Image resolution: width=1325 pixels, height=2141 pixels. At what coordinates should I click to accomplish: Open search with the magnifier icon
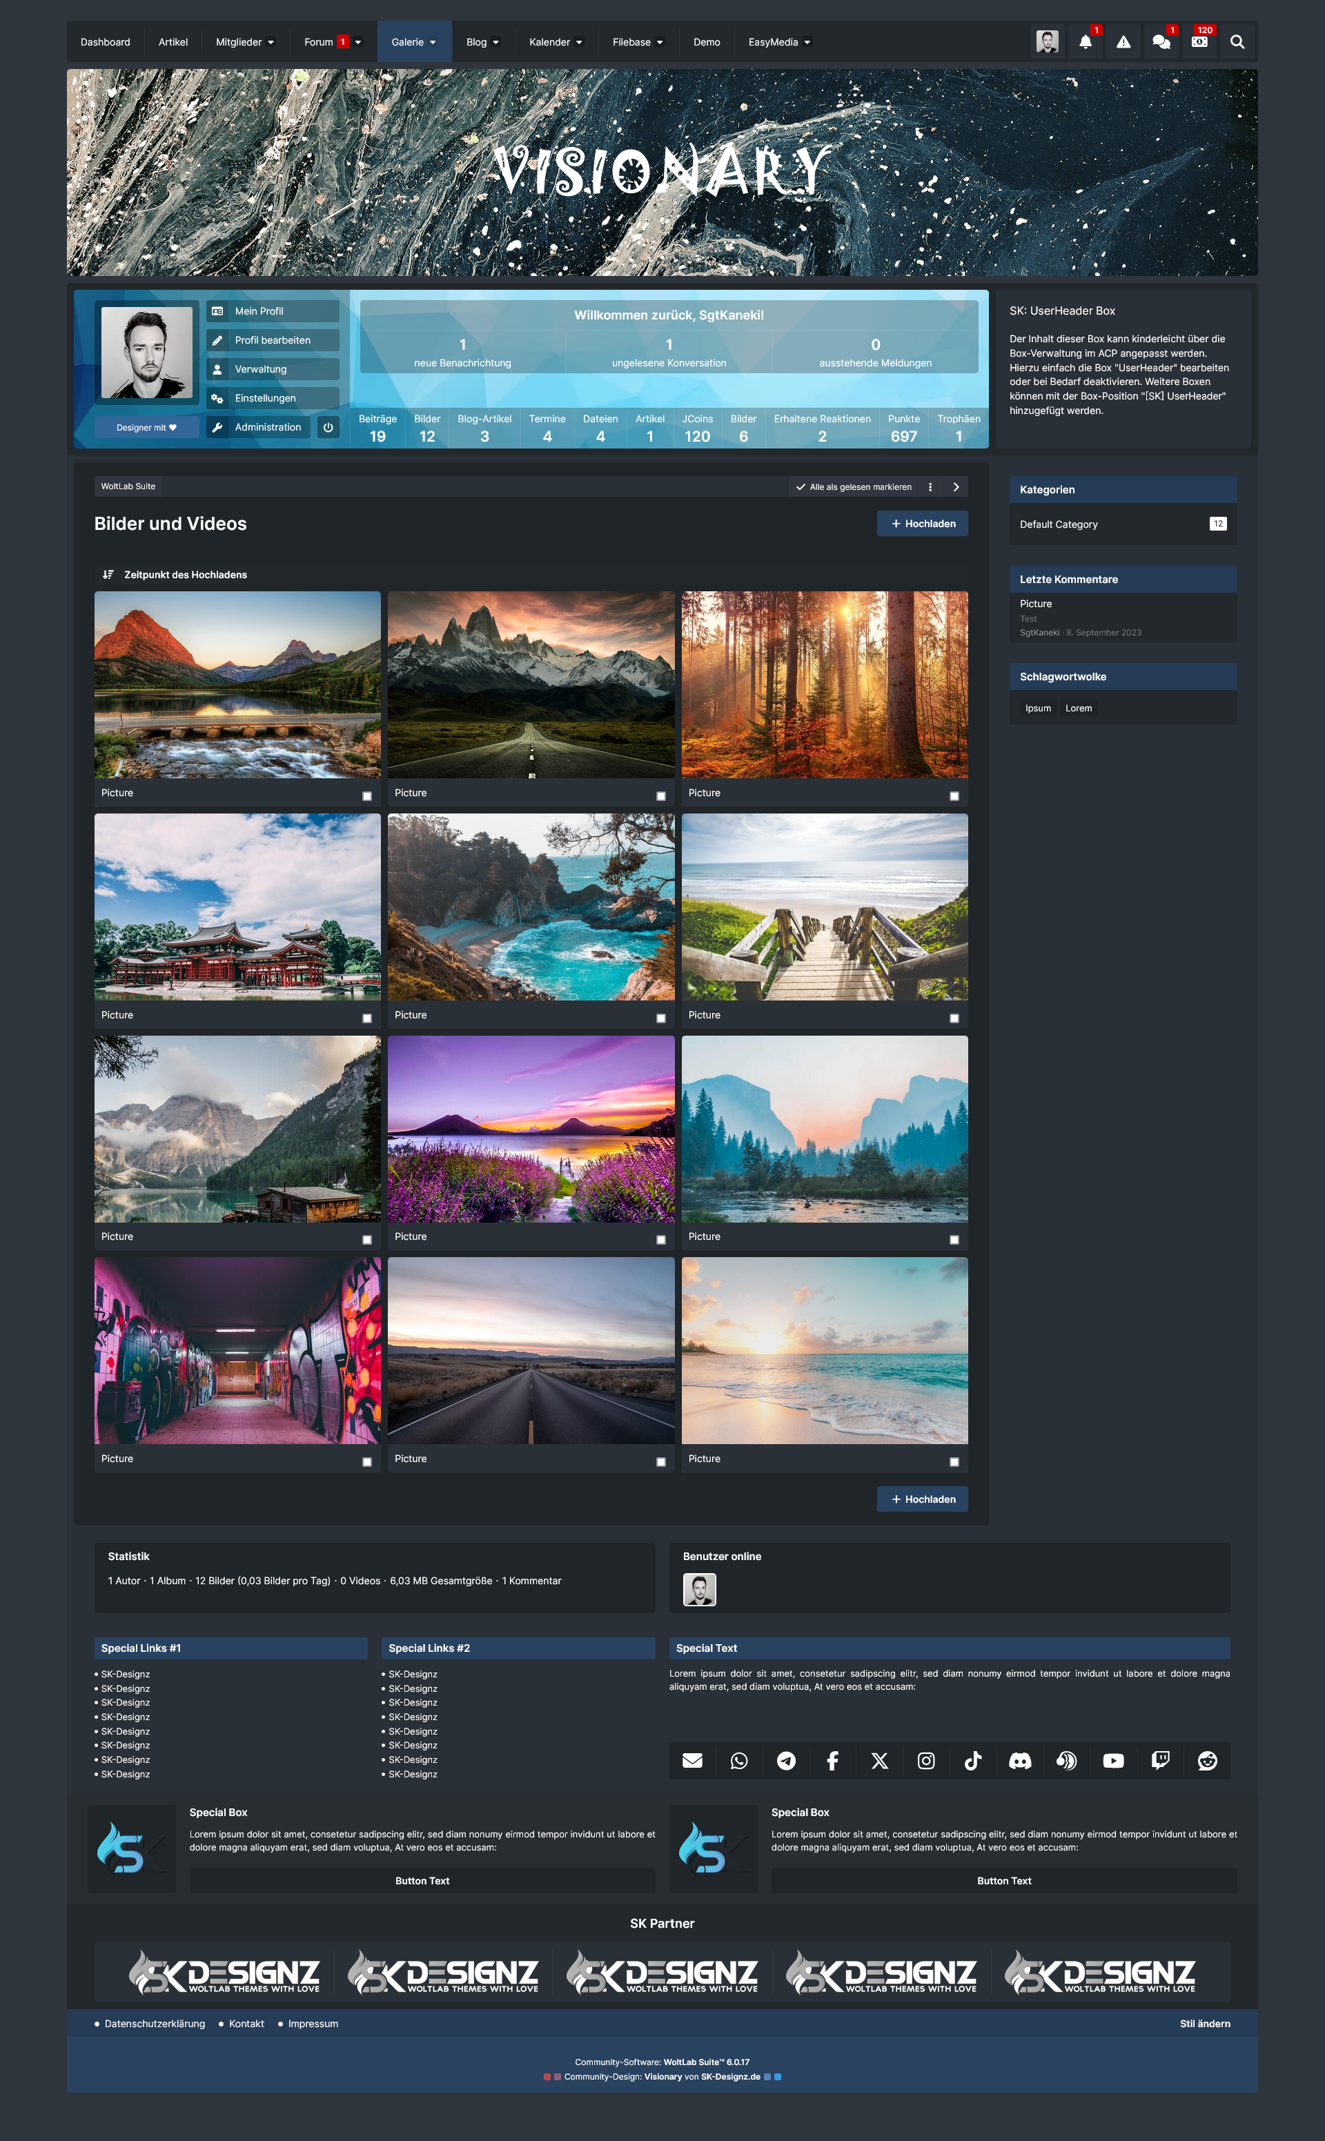tap(1237, 42)
